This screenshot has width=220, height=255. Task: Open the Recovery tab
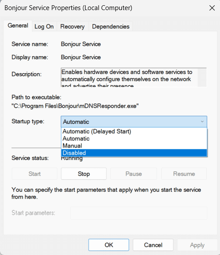(x=72, y=27)
